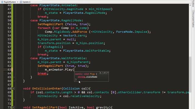The width and height of the screenshot is (195, 109).
Task: Place cursor after m_animator.Play( on line 63
Action: [74, 70]
